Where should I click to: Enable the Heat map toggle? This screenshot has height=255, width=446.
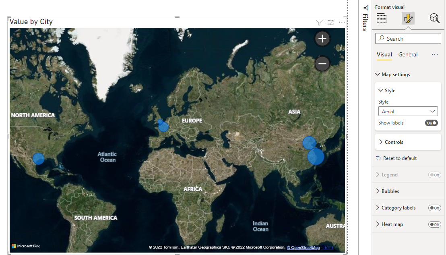click(x=435, y=224)
